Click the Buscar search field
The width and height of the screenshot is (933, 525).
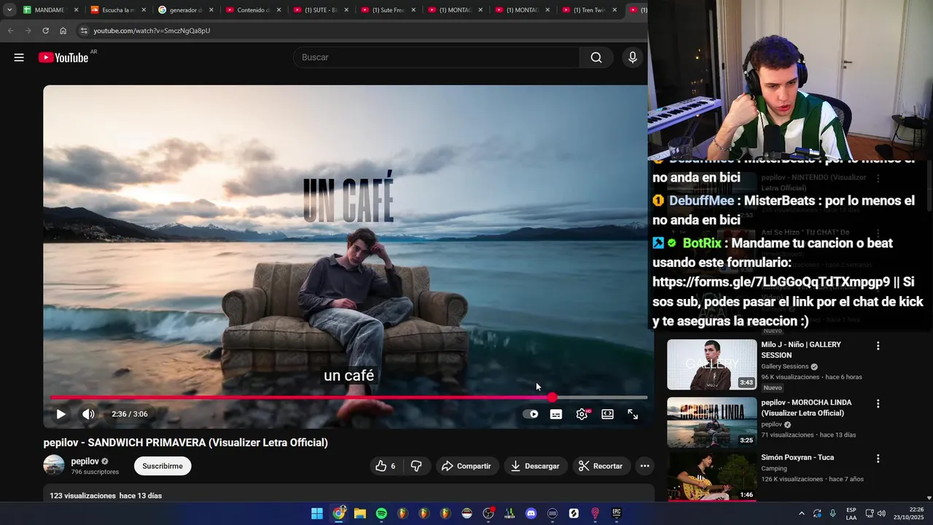click(x=436, y=58)
